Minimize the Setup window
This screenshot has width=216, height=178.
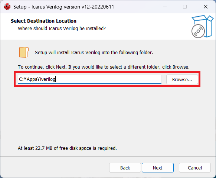coord(165,7)
